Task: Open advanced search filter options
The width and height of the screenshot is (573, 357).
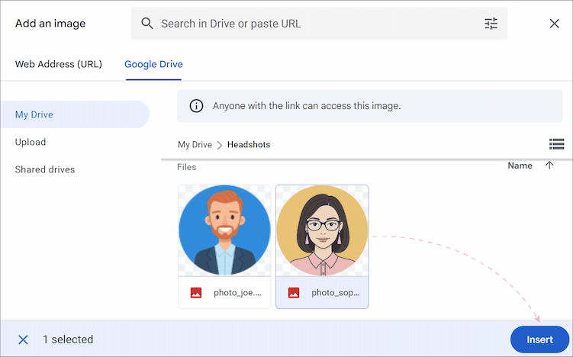Action: [x=491, y=24]
